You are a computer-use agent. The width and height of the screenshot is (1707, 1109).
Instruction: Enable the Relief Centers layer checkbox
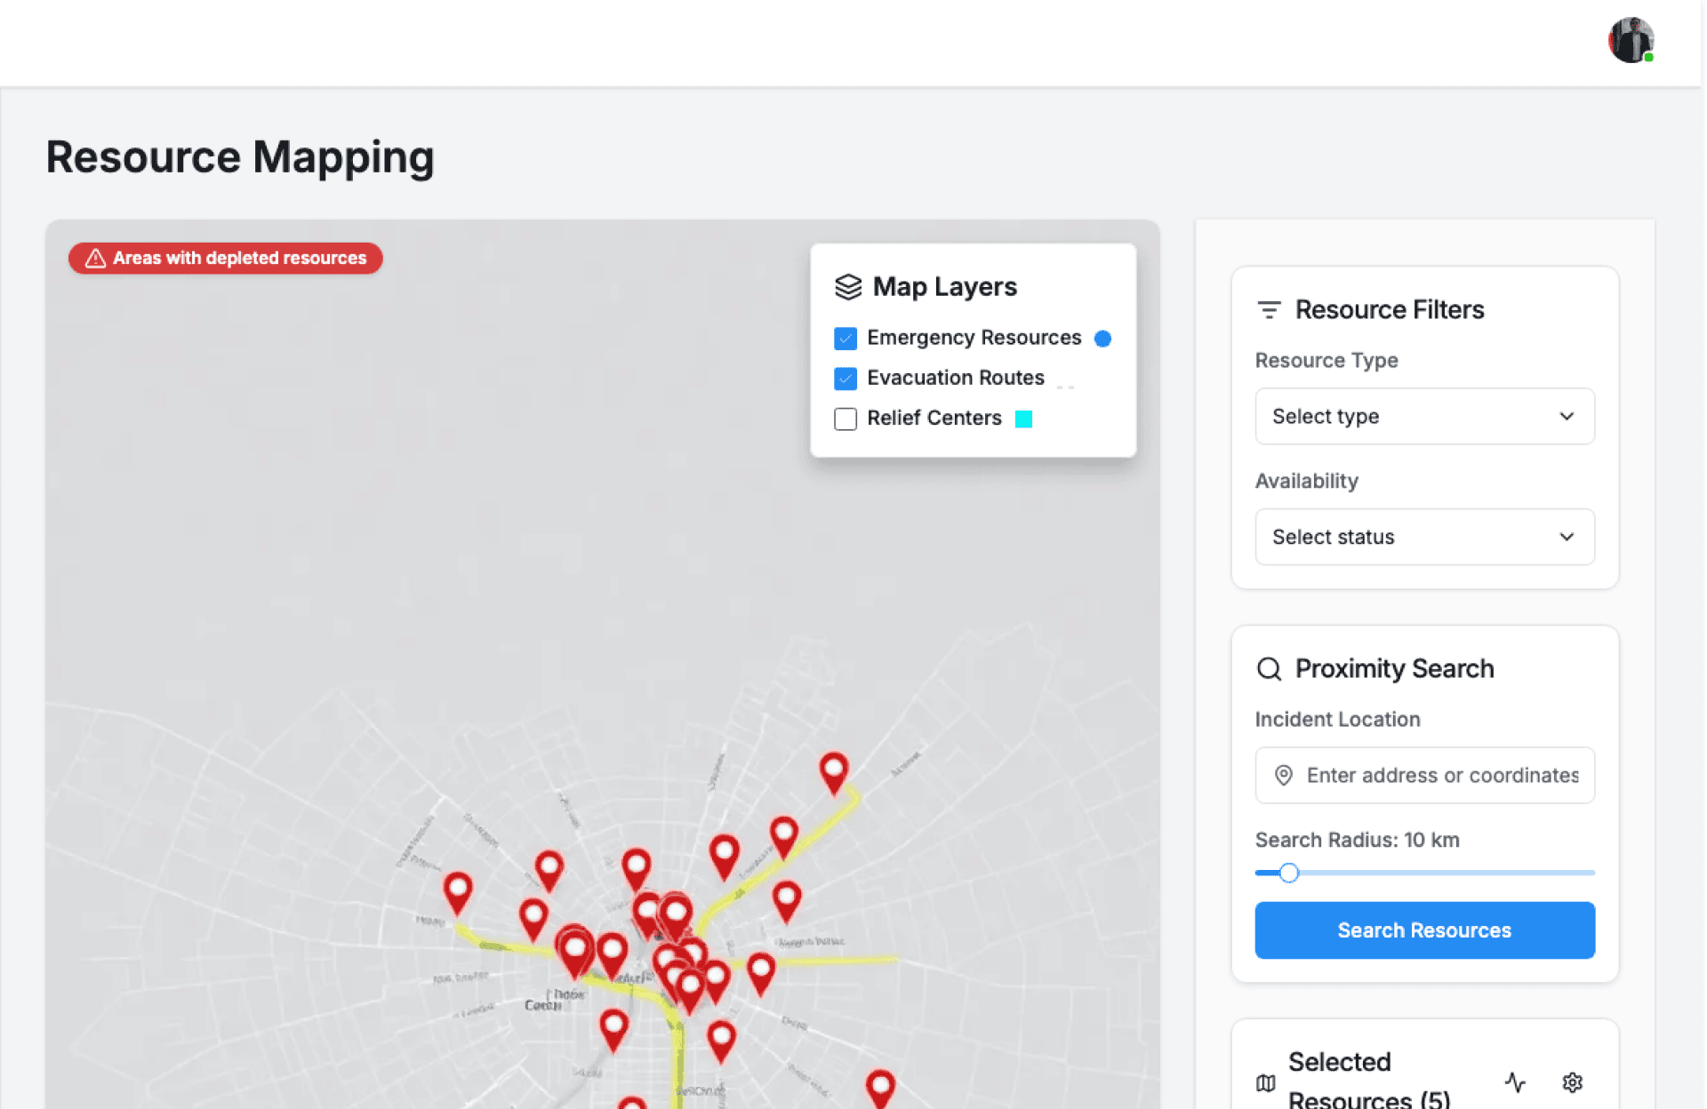click(x=845, y=419)
